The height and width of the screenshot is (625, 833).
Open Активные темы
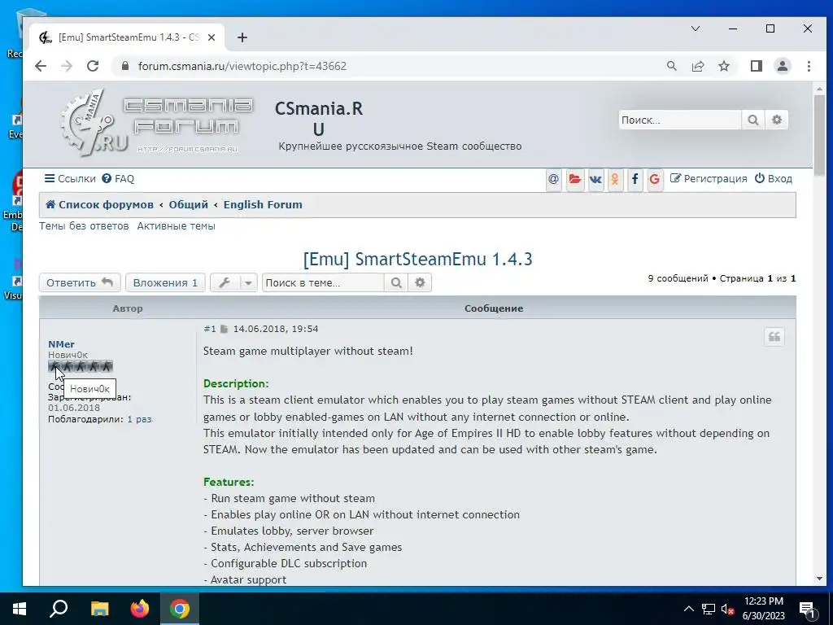[x=176, y=226]
